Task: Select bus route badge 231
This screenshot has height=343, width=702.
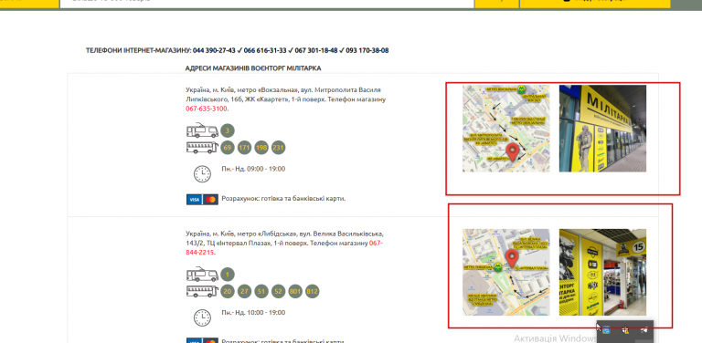Action: [279, 148]
